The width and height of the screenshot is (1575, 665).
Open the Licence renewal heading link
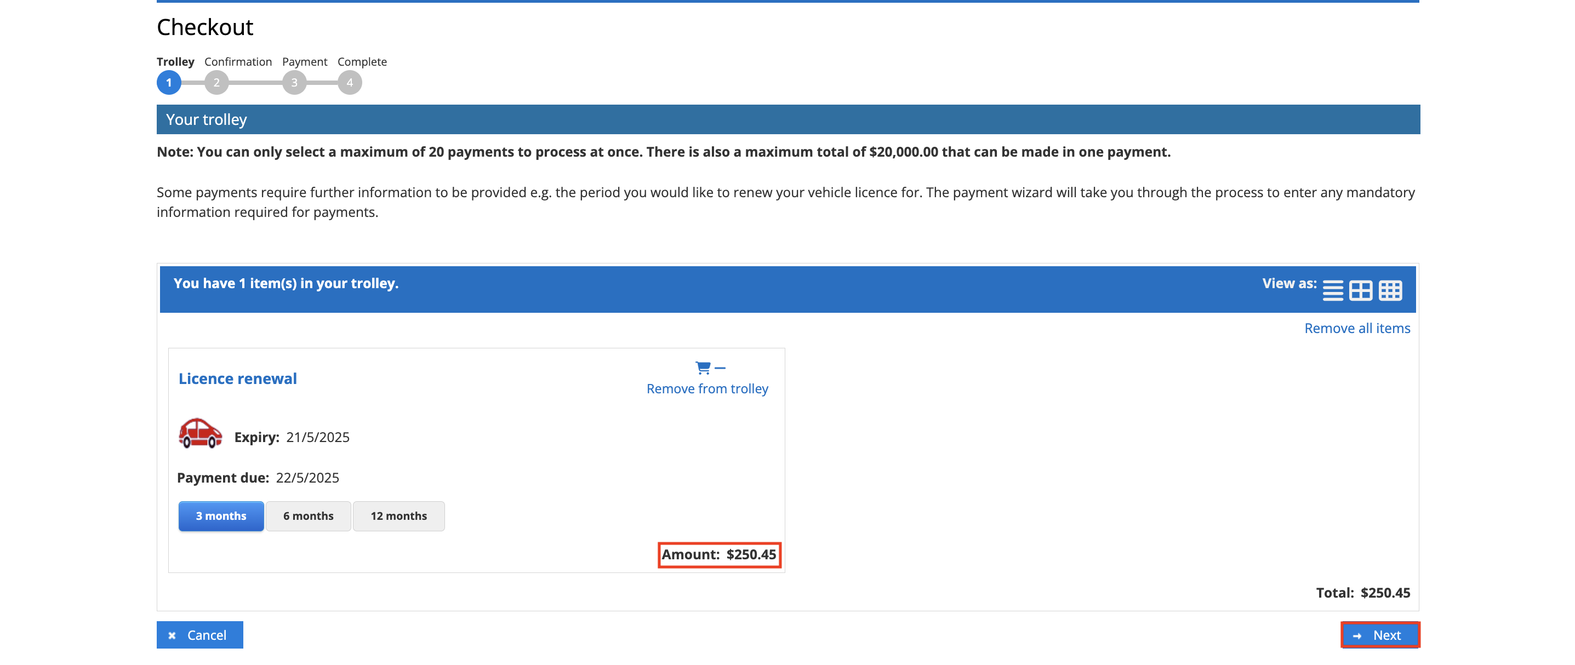[237, 379]
